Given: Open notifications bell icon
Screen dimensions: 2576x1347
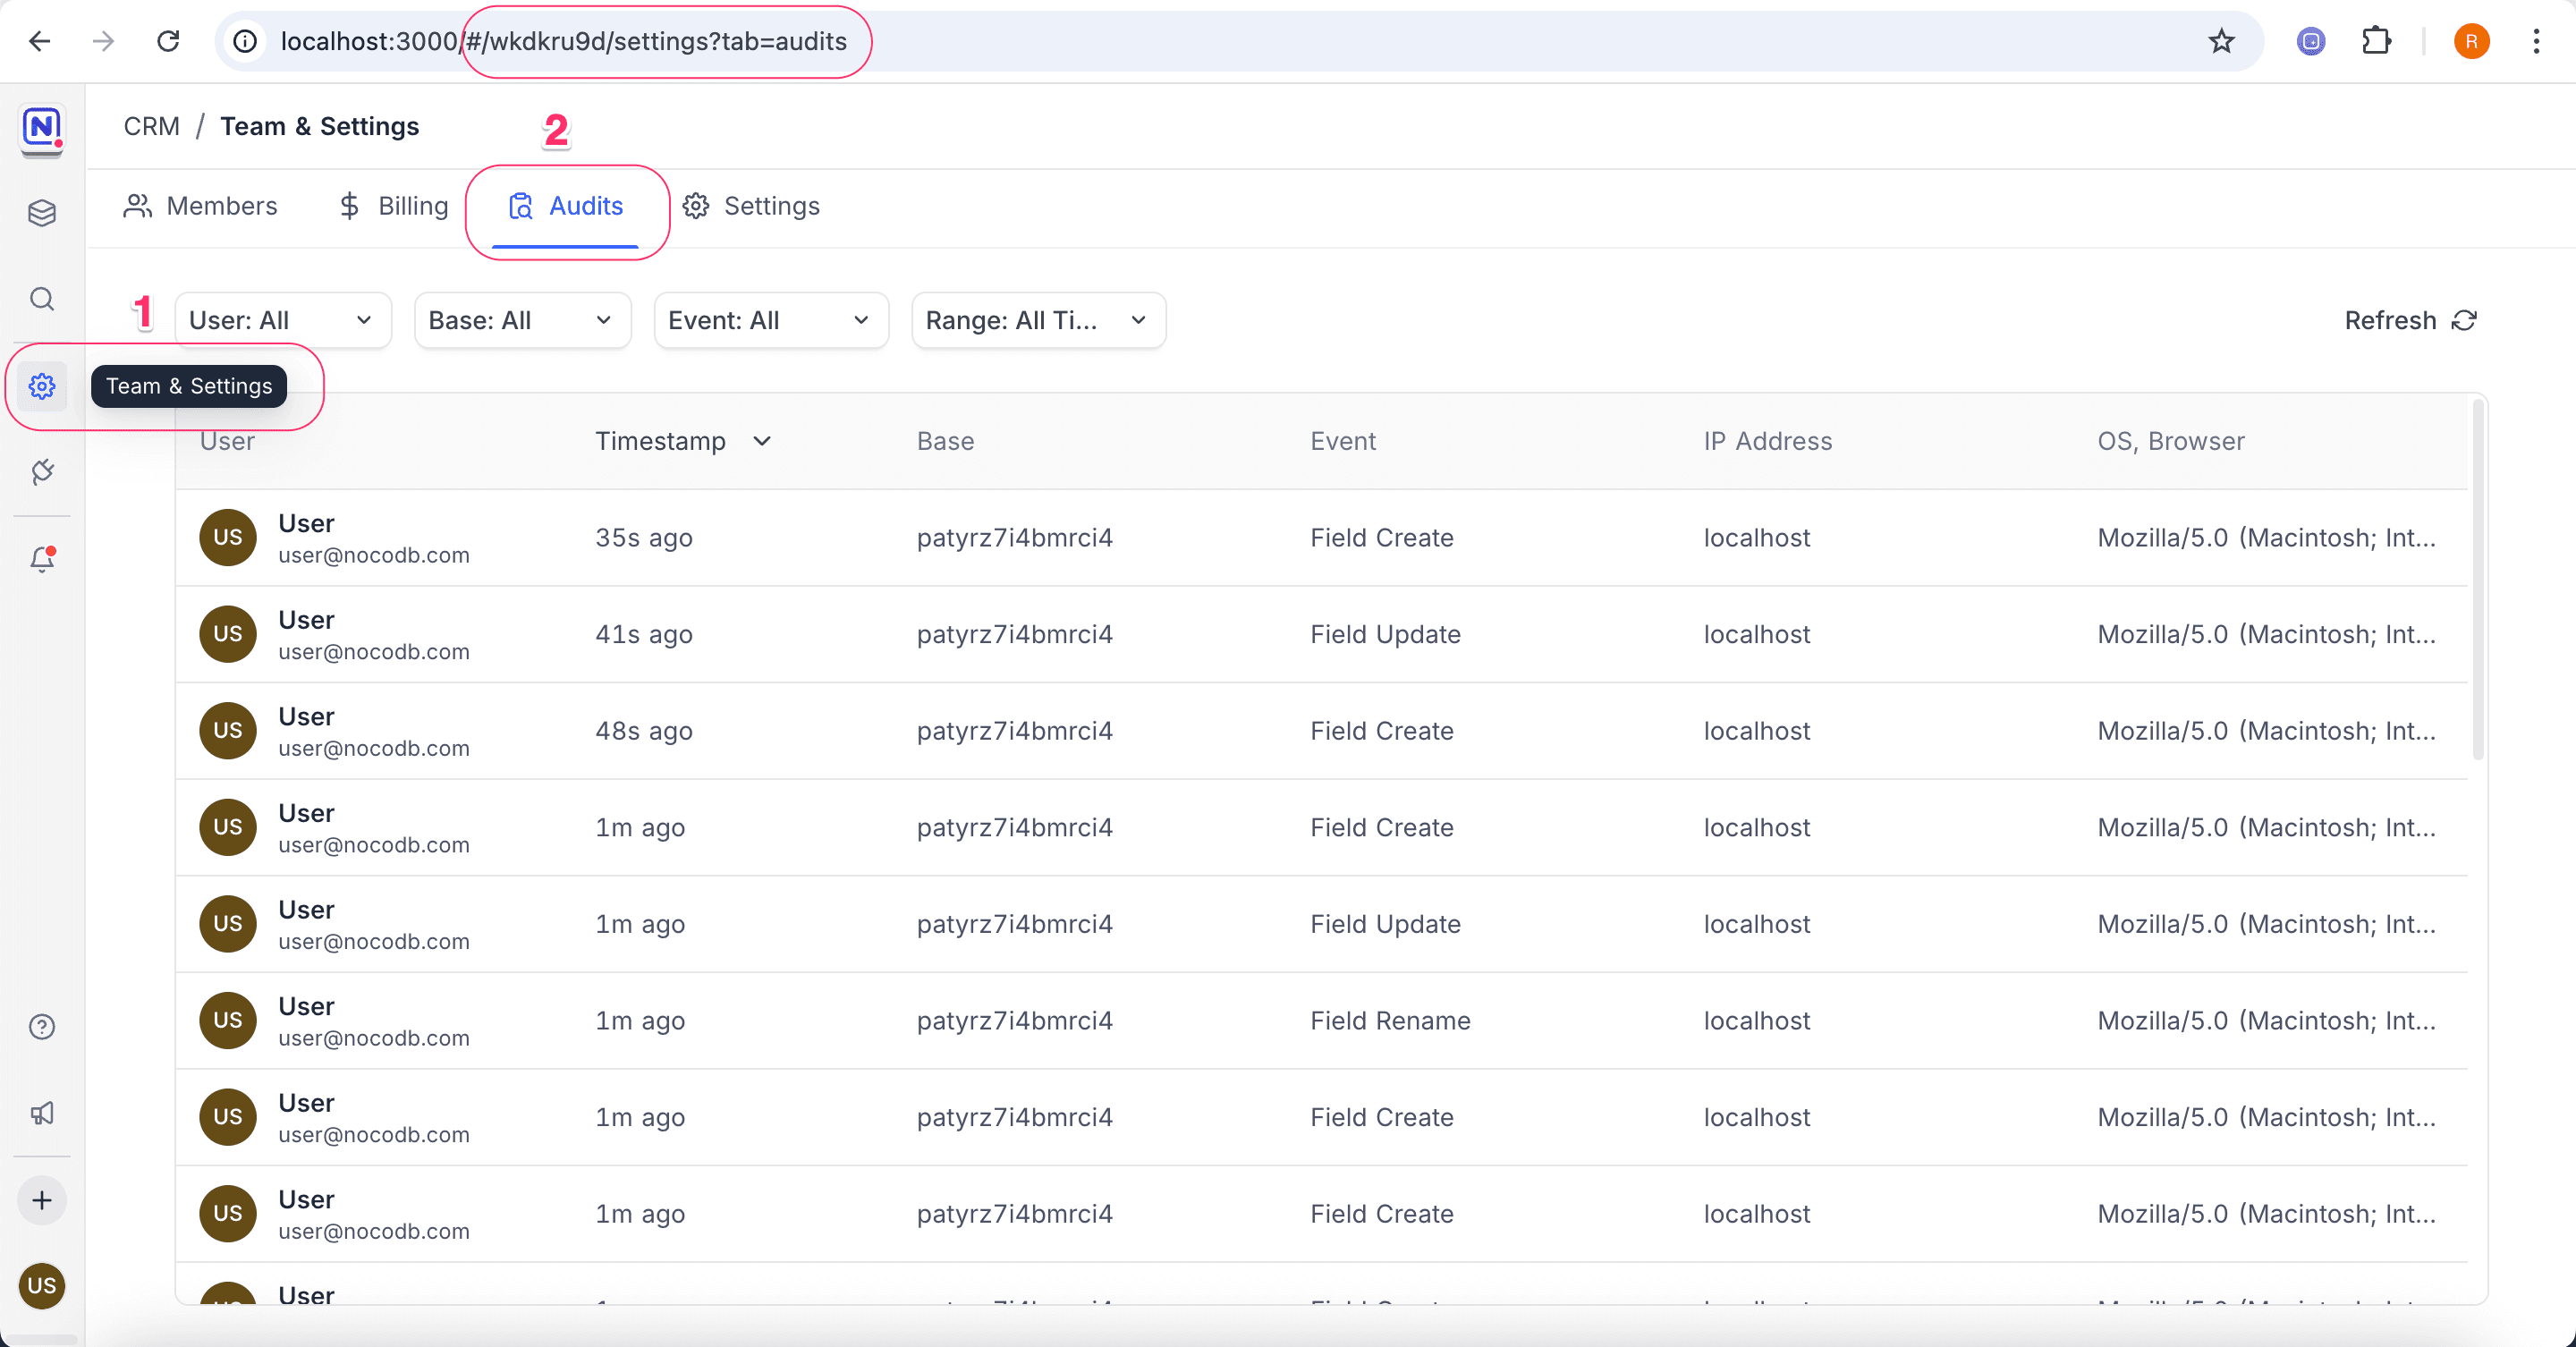Looking at the screenshot, I should [x=42, y=559].
